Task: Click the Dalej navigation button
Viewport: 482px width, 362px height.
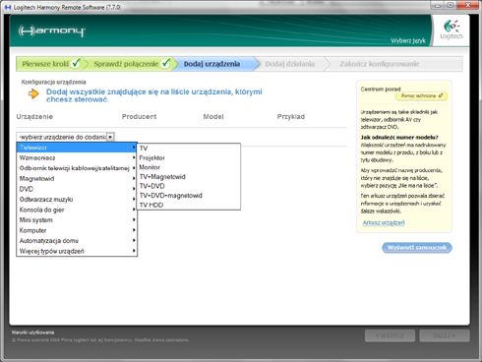Action: coord(445,335)
